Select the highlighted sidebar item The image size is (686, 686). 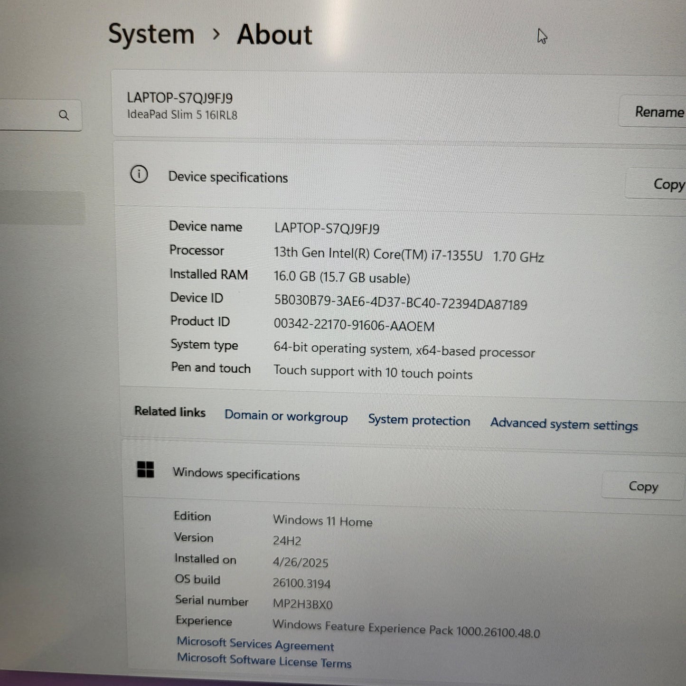(42, 208)
